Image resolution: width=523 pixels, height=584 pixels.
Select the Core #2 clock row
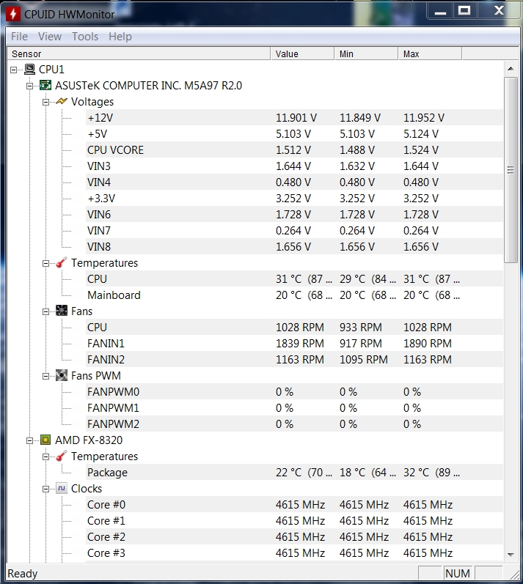click(294, 536)
